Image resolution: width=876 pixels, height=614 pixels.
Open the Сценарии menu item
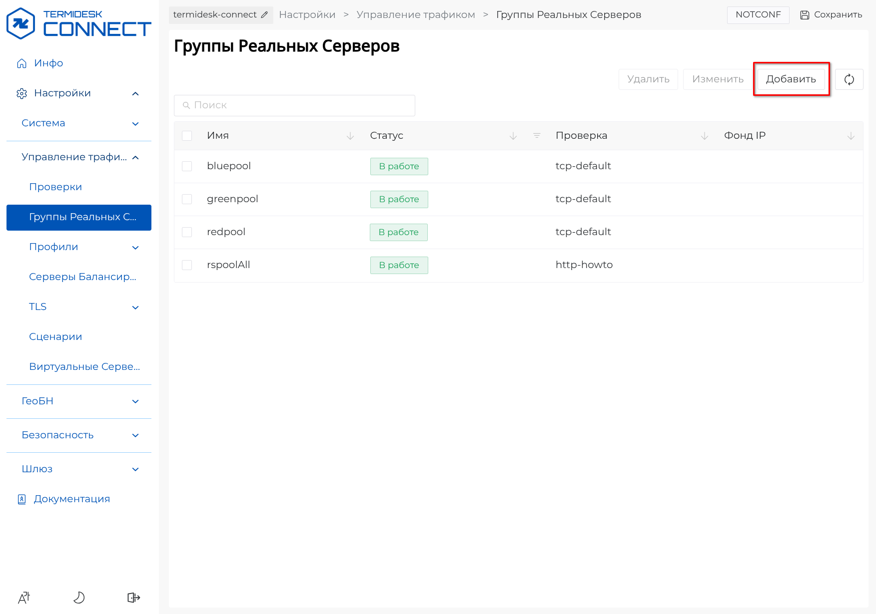coord(55,337)
